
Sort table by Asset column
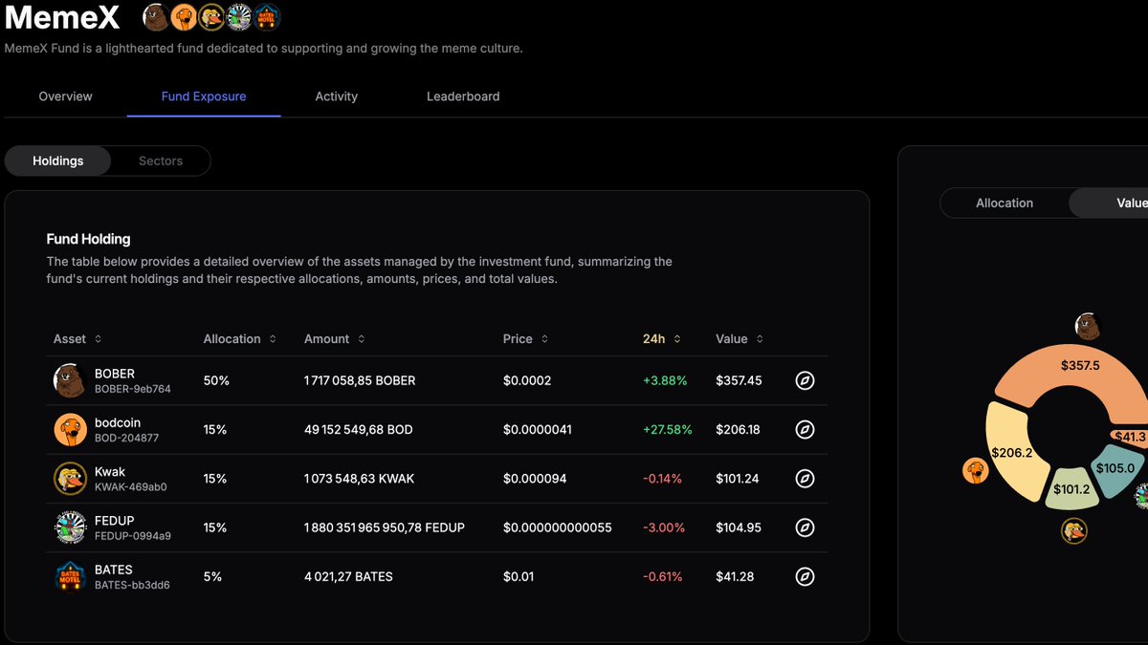[x=77, y=339]
